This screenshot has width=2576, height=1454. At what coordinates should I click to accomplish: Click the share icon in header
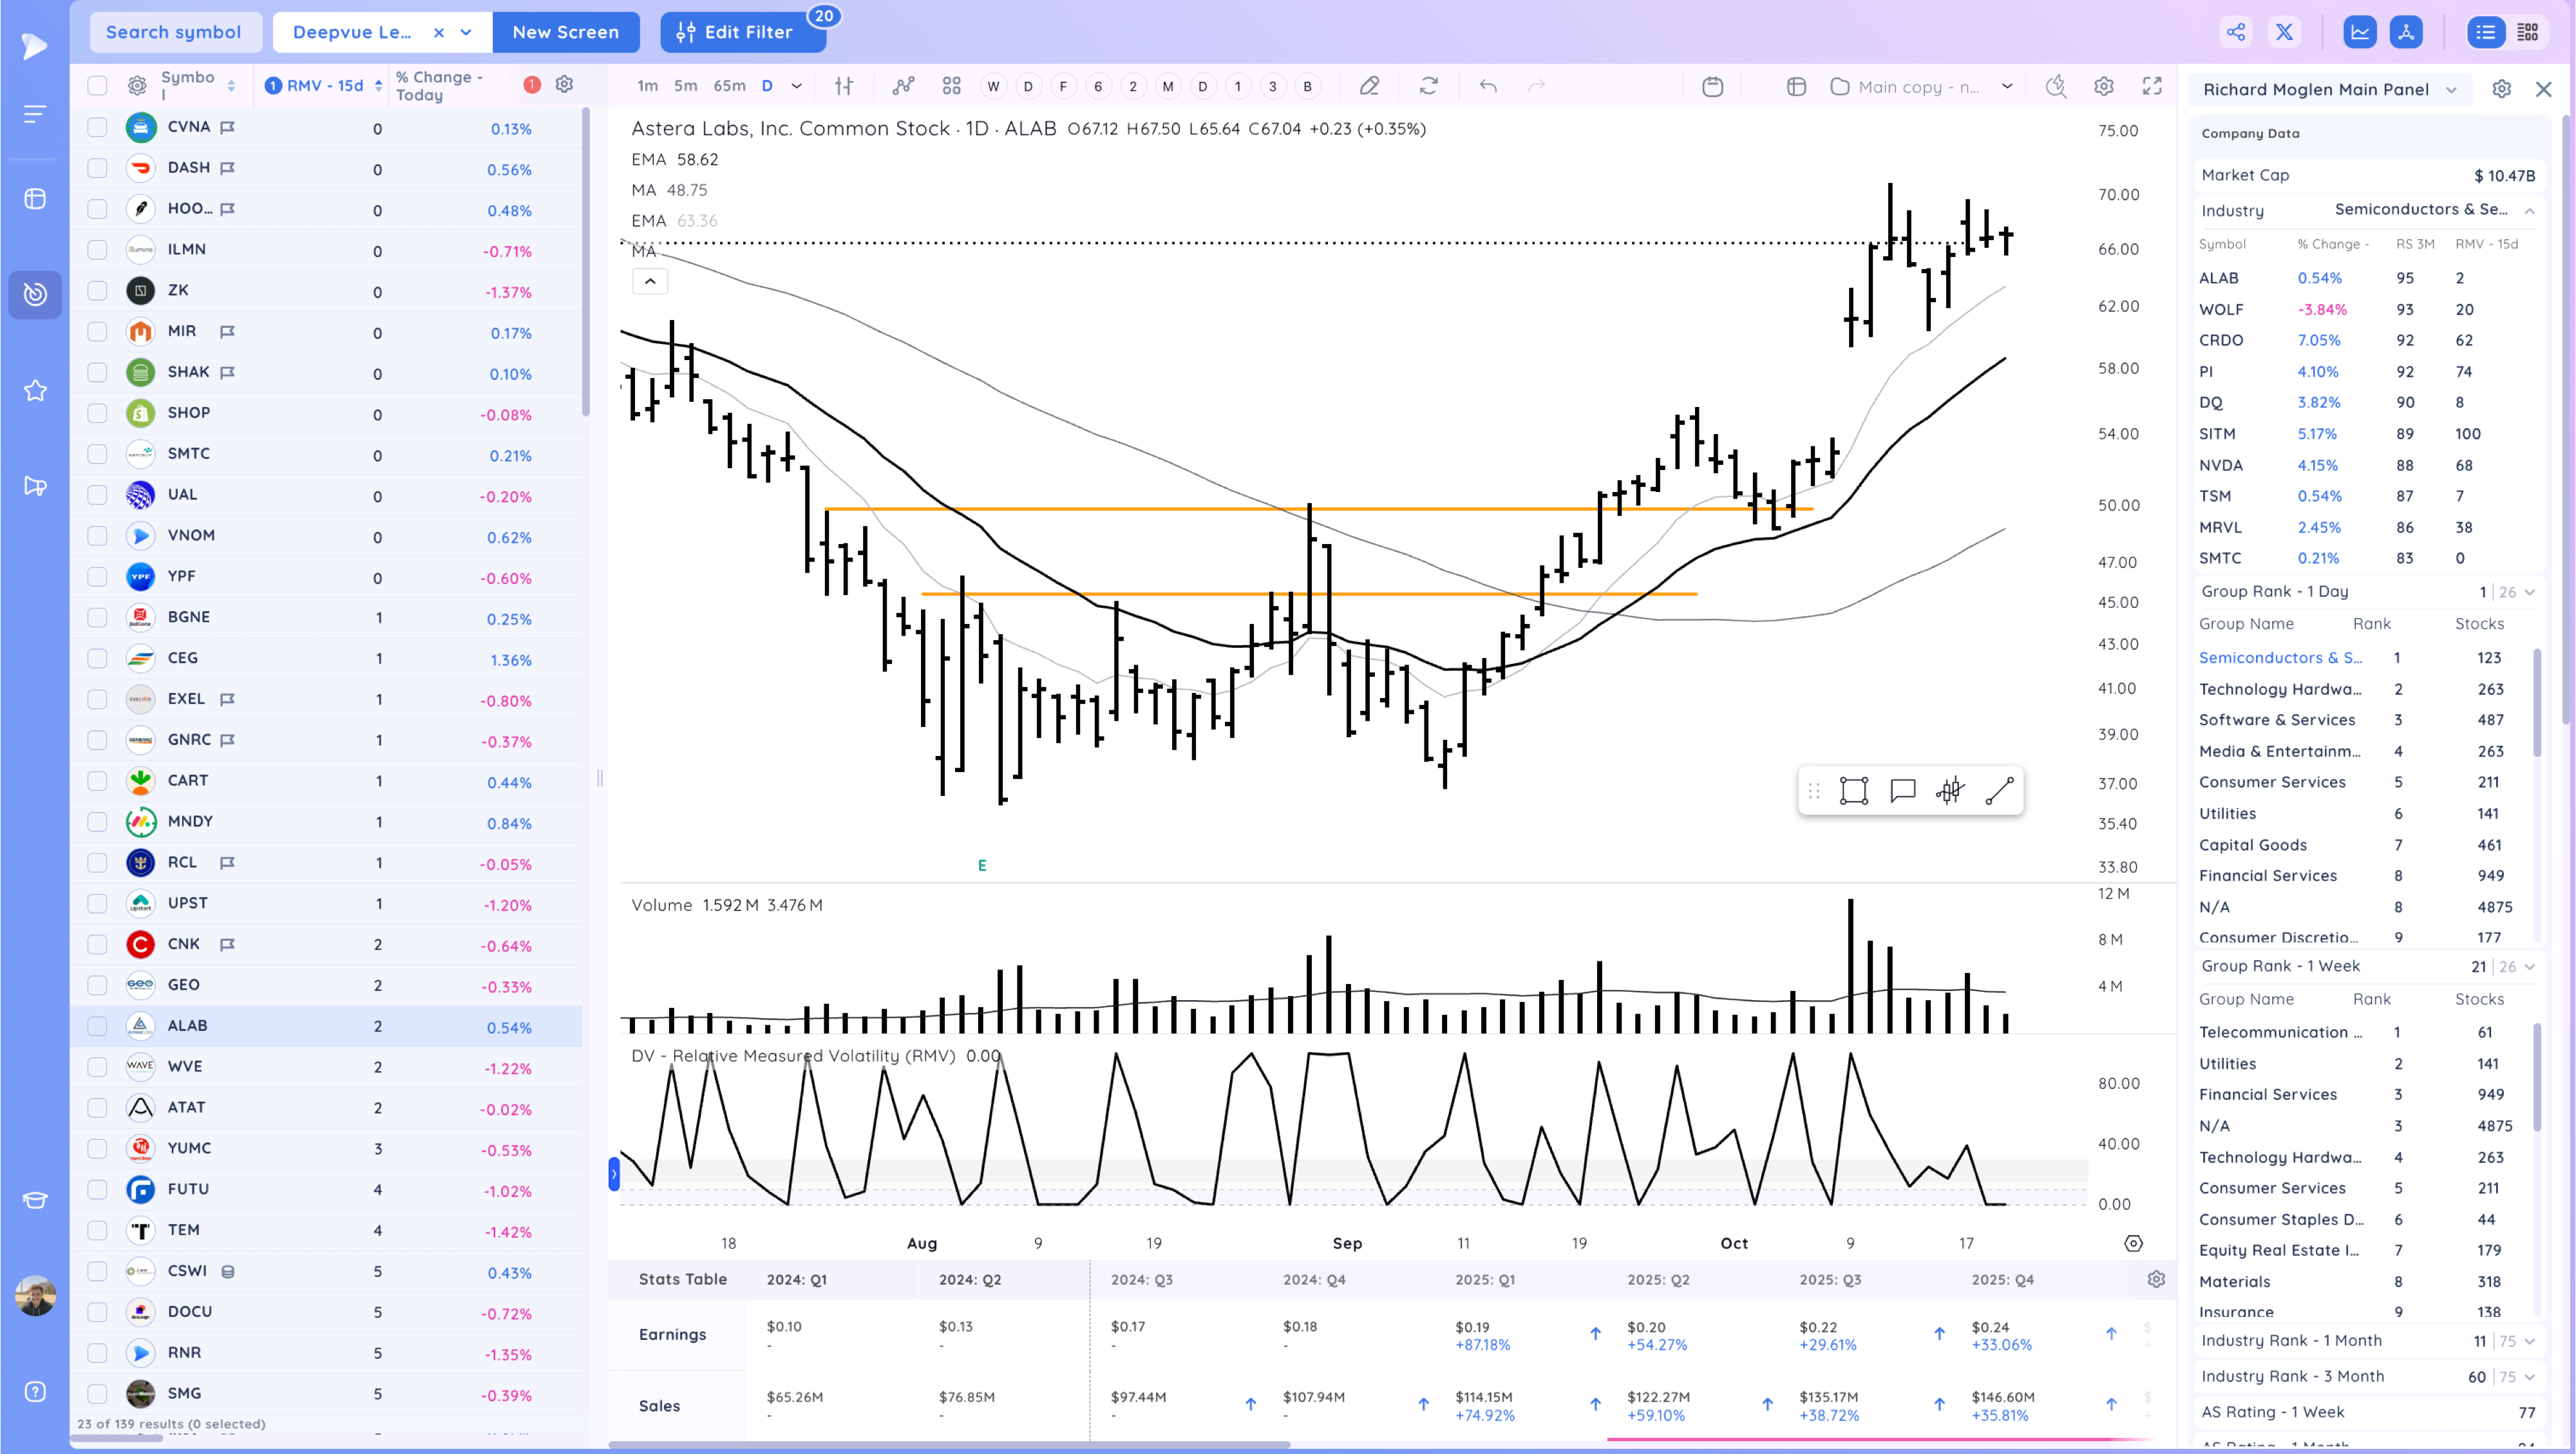(x=2236, y=32)
